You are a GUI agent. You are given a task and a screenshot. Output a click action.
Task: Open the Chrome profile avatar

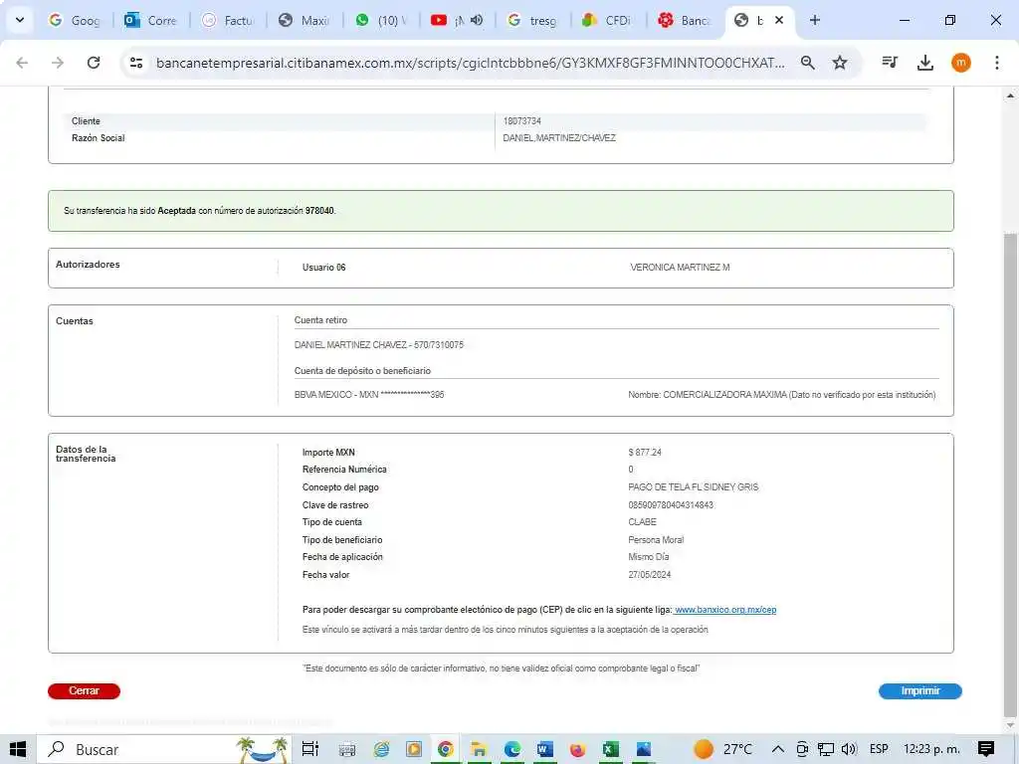pos(960,63)
